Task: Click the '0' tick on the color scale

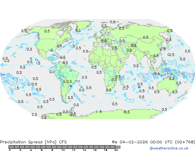Action: coord(10,150)
